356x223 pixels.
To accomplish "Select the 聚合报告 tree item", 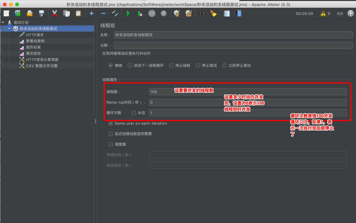I will (33, 53).
